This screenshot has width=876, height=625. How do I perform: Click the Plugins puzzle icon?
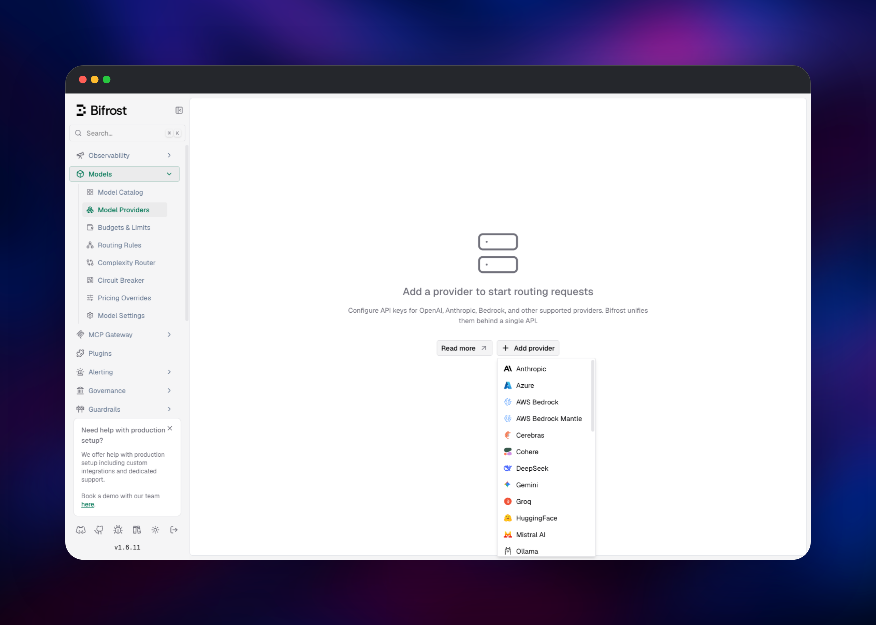(x=80, y=353)
